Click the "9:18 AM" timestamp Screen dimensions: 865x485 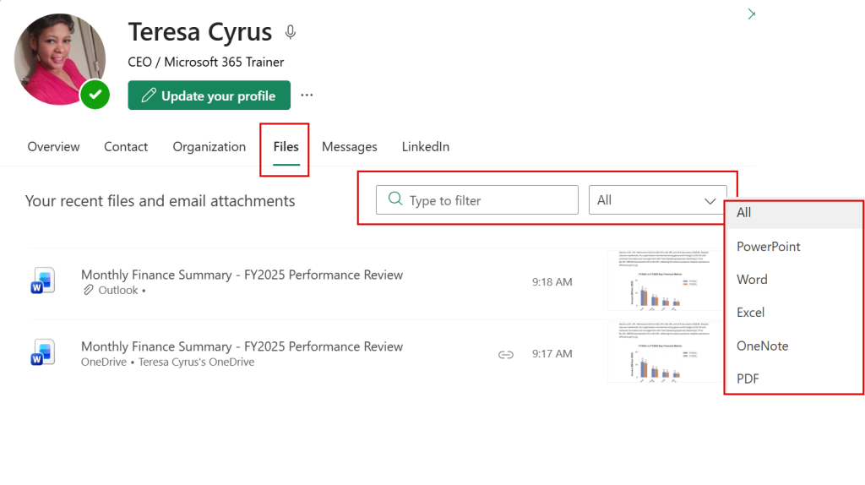pos(552,282)
